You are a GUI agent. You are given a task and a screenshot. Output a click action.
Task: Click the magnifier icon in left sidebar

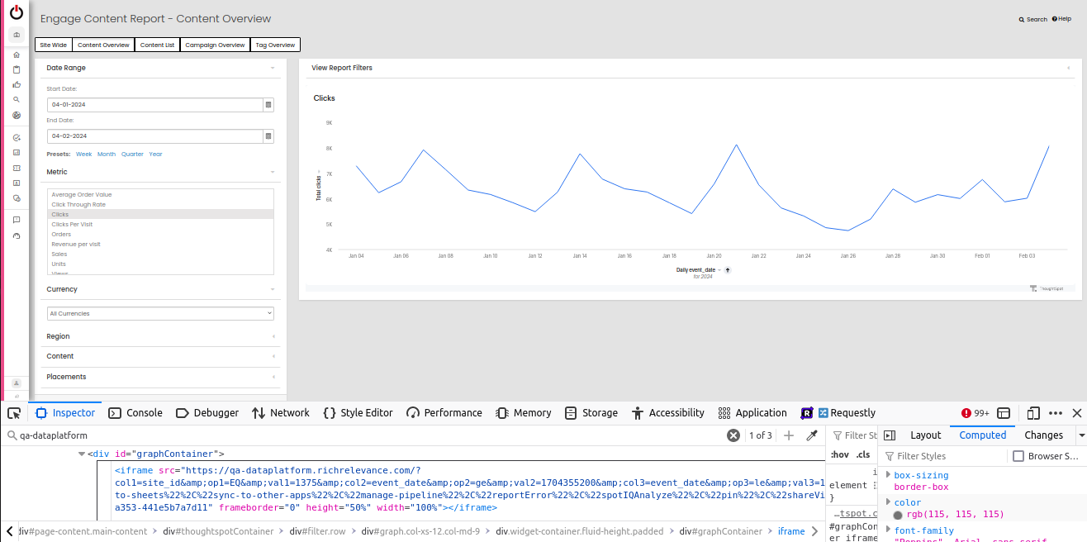(17, 99)
